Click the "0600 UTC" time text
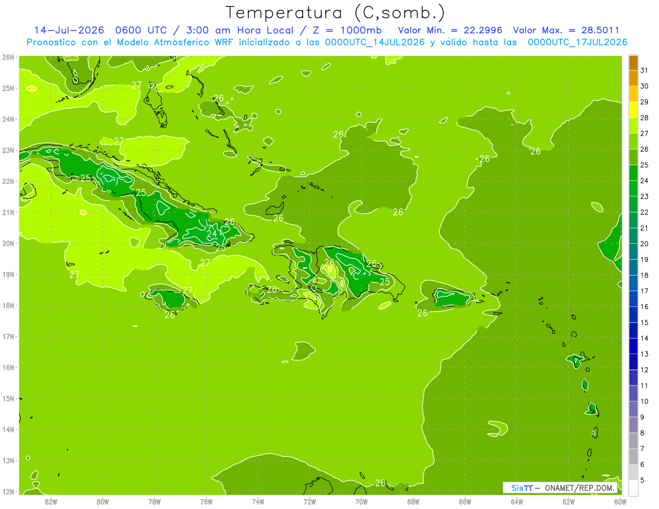 click(141, 30)
